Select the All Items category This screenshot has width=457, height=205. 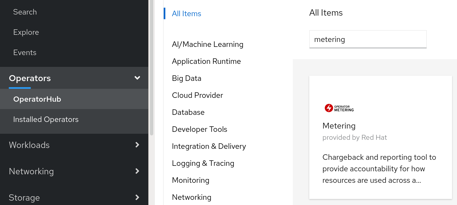coord(186,14)
